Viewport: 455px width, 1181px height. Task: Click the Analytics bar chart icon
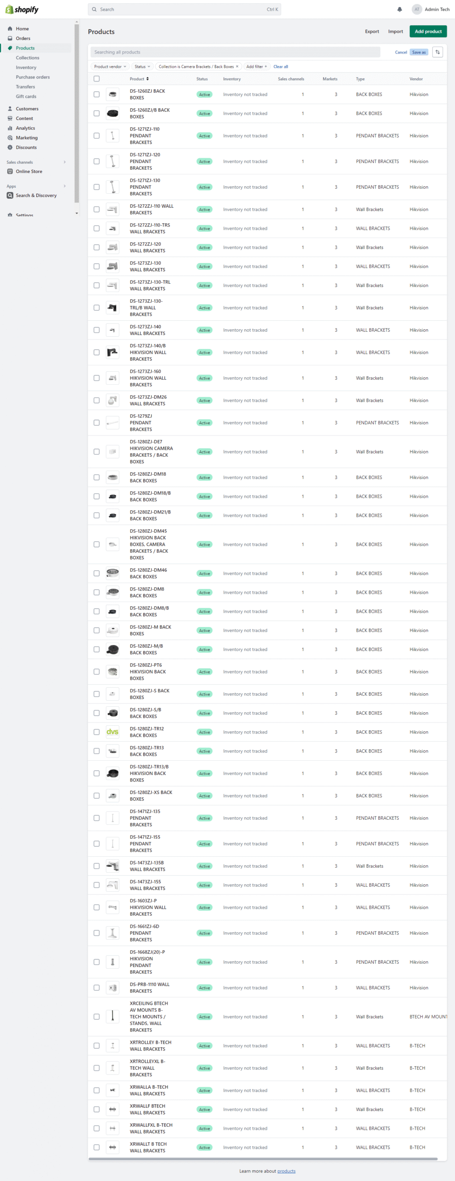click(10, 128)
